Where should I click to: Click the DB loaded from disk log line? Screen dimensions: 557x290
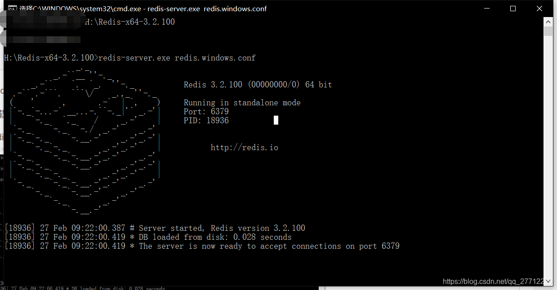148,237
